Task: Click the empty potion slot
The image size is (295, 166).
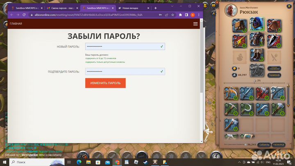Action: click(x=240, y=57)
